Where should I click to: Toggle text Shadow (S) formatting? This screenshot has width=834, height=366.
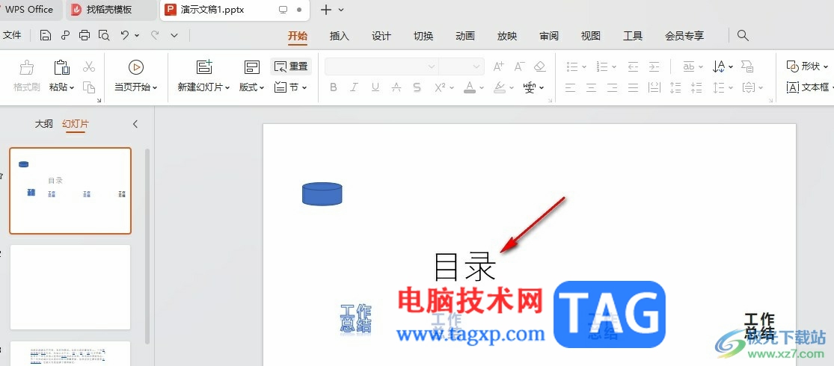point(417,87)
